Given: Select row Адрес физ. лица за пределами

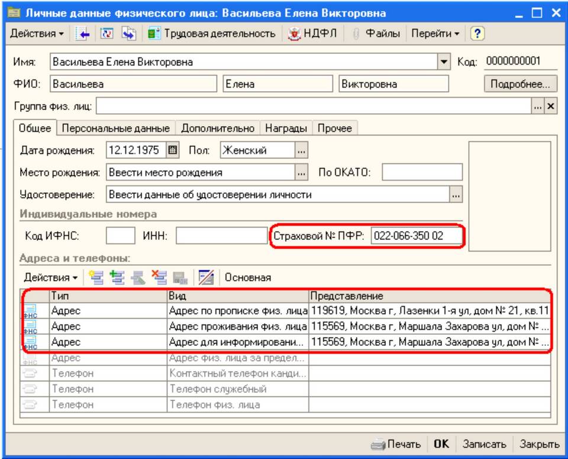Looking at the screenshot, I should point(285,358).
